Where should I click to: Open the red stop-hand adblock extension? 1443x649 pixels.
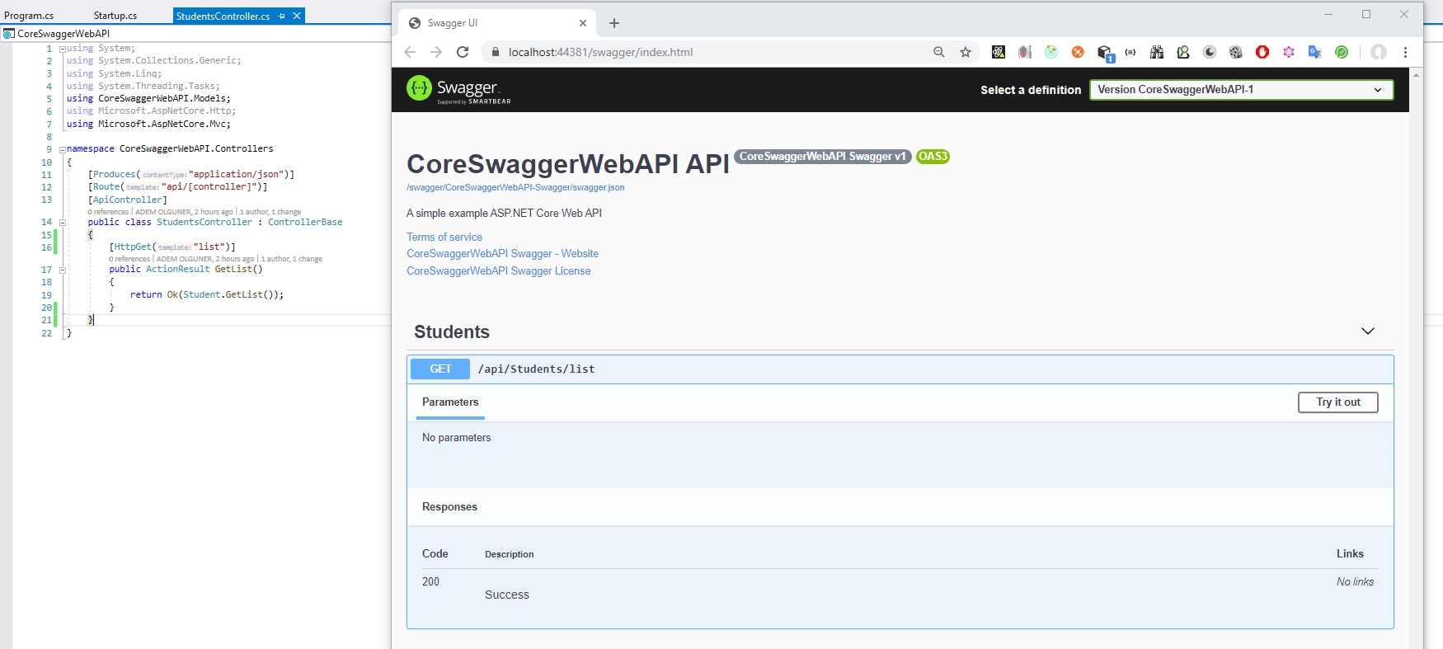click(x=1262, y=52)
